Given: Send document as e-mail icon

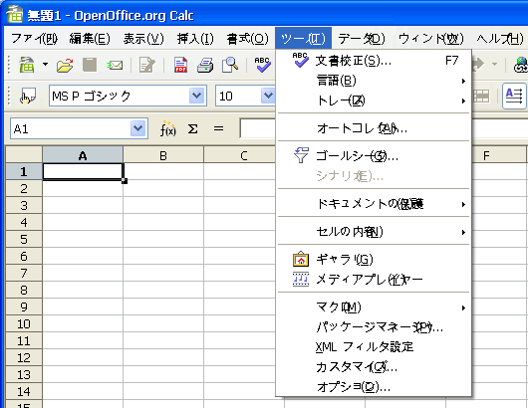Looking at the screenshot, I should coord(115,65).
